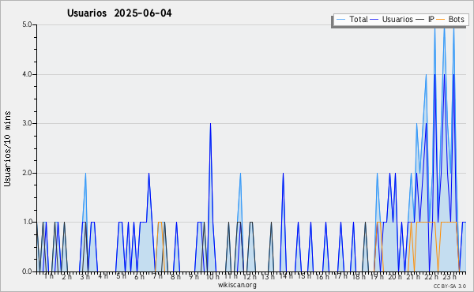Click the 0.0 y-axis value
Image resolution: width=474 pixels, height=292 pixels.
[28, 271]
